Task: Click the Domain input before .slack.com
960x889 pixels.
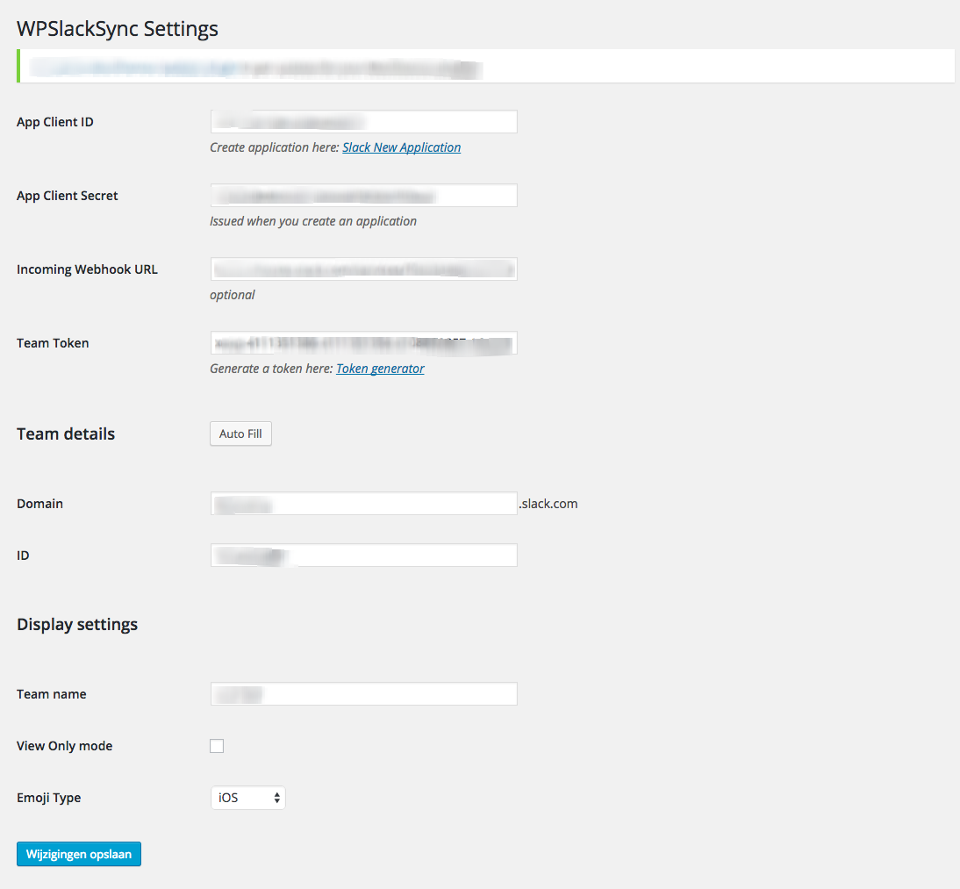Action: [x=363, y=504]
